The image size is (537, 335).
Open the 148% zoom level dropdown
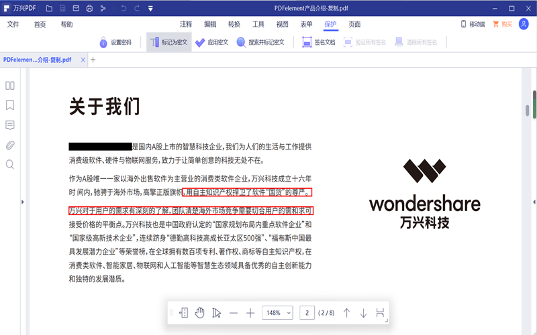(278, 313)
